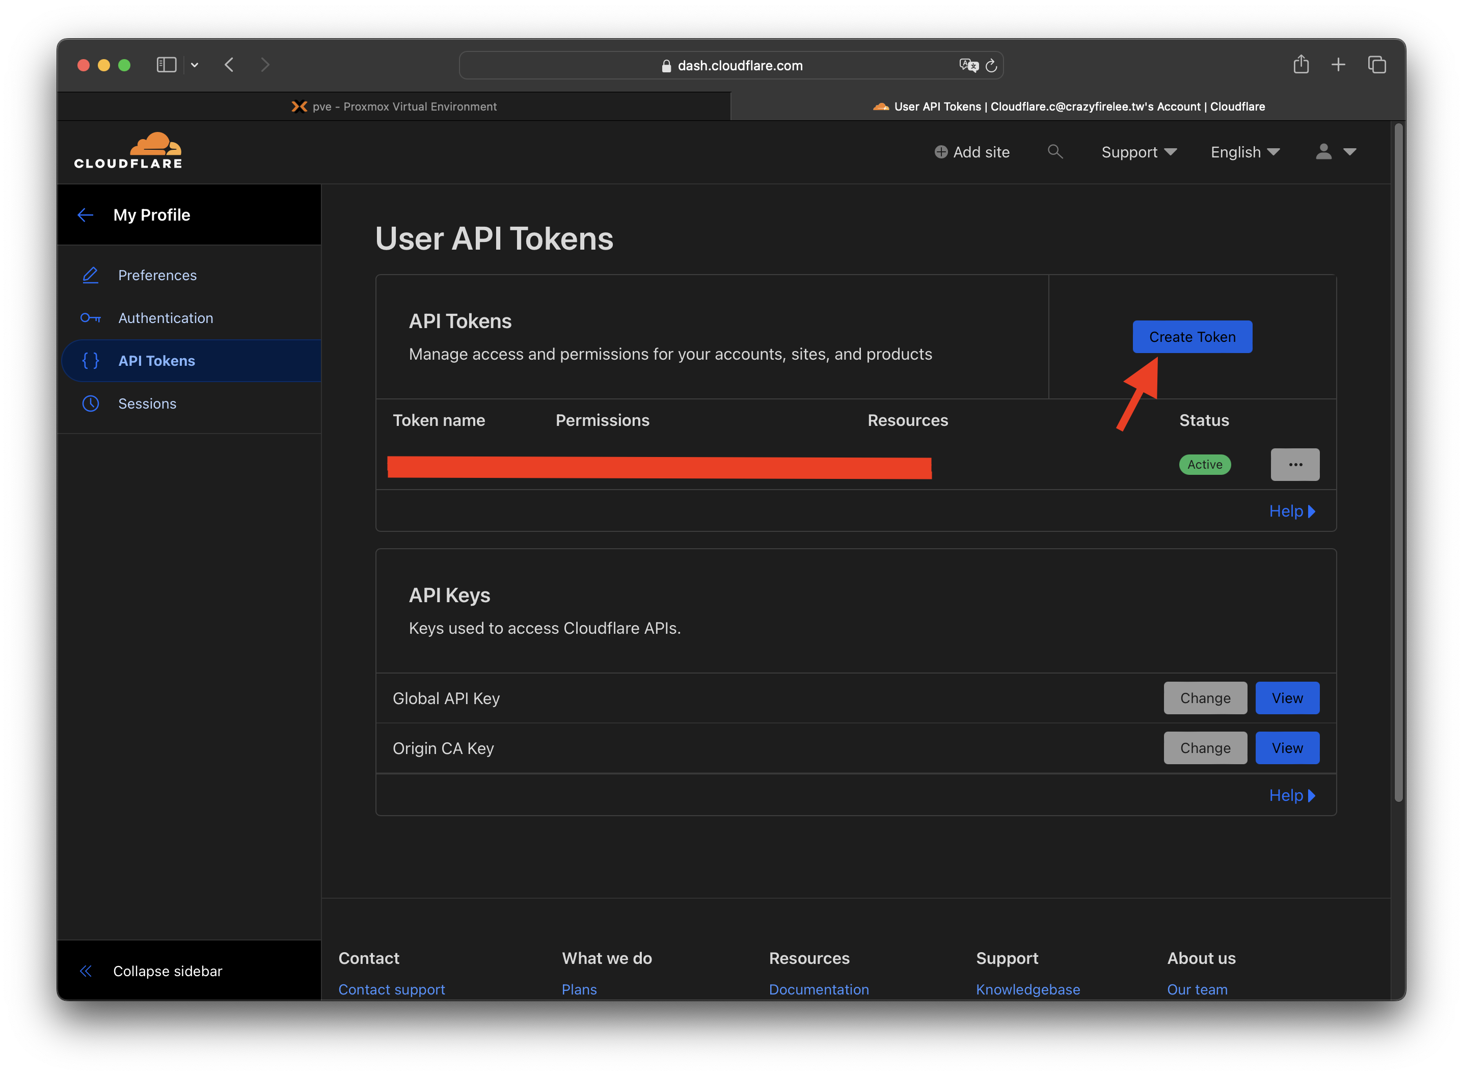
Task: Reload the page using the refresh icon
Action: coord(991,65)
